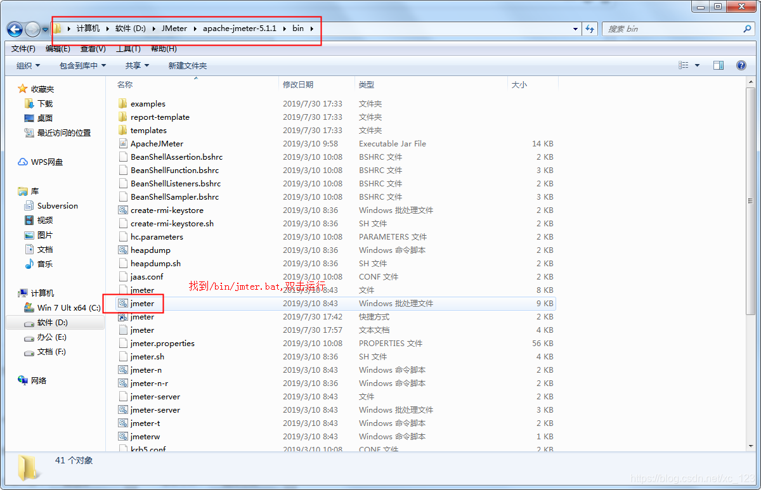Click the 音乐 library music icon
Screen dimensions: 761x490
(x=29, y=264)
